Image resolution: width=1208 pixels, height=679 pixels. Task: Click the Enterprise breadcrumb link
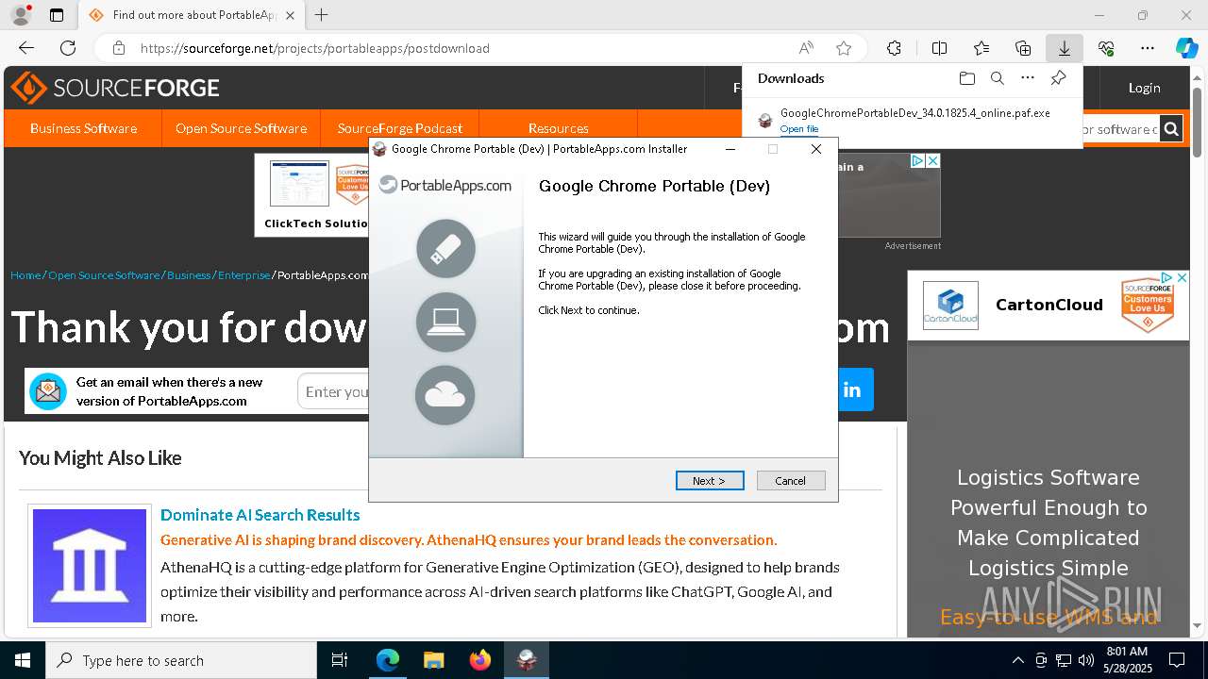[x=244, y=275]
